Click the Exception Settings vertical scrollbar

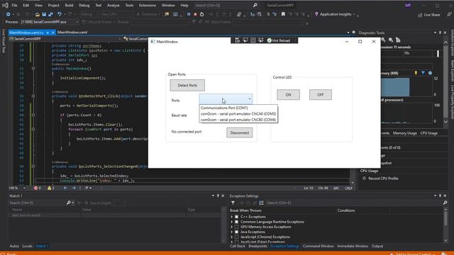tap(445, 225)
